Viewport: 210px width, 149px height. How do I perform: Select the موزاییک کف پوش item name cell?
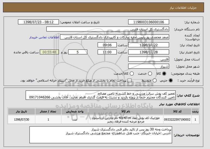click(126, 119)
